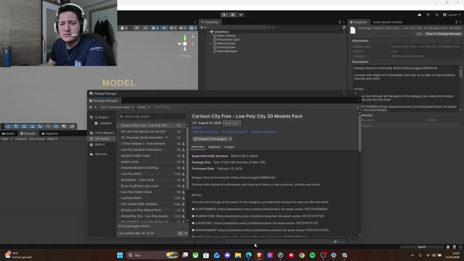Select the first move overlay tool icon
464x261 pixels.
[8, 127]
